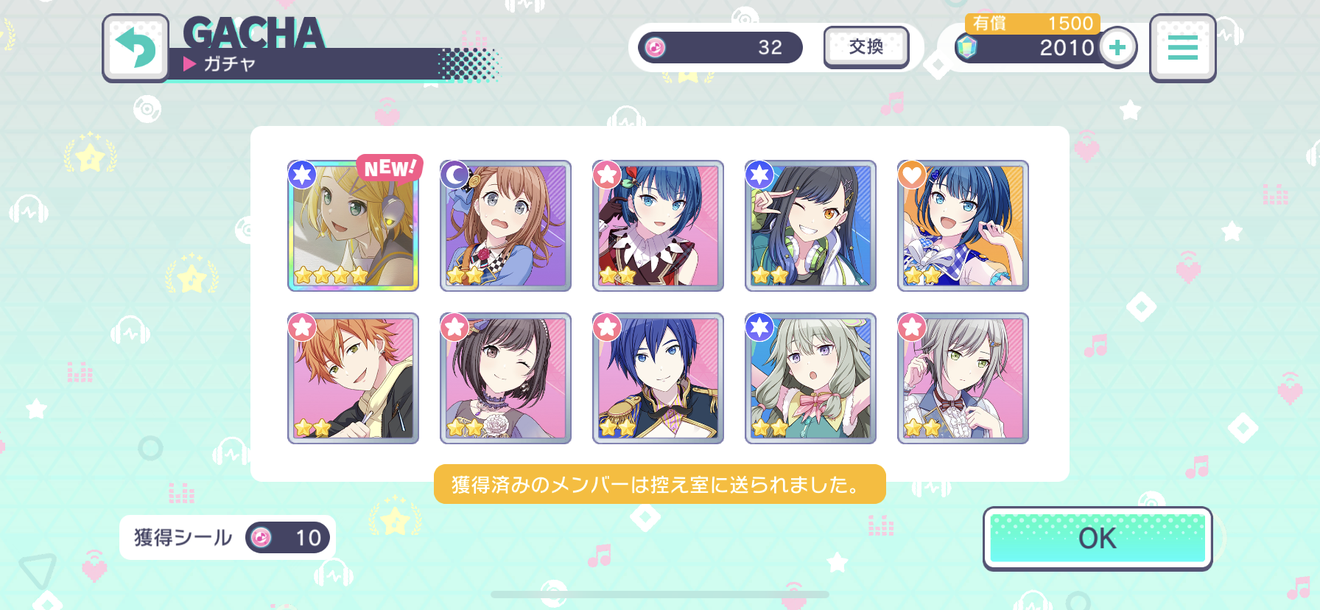Tap the seal icon in 獲得シール counter
The width and height of the screenshot is (1320, 610).
pyautogui.click(x=261, y=538)
